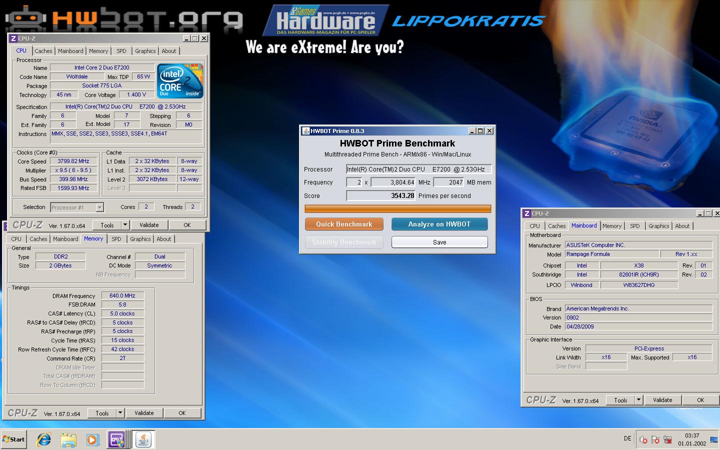Launch Windows Media Player from taskbar
Viewport: 720px width, 450px height.
point(92,439)
